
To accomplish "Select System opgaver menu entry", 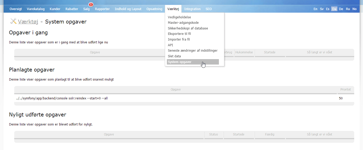I will coord(193,62).
